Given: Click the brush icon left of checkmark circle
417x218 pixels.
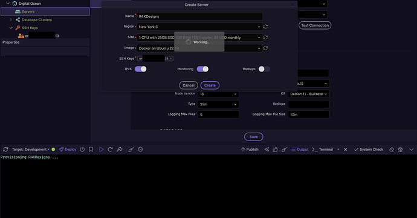Looking at the screenshot, I should tap(131, 150).
